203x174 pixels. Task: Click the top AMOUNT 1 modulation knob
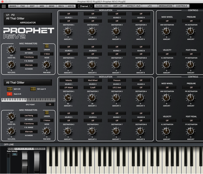tap(68, 31)
